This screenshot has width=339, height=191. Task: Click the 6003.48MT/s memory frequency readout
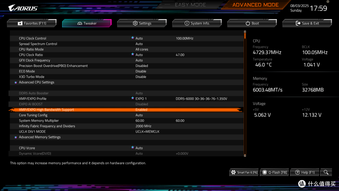[x=268, y=90]
